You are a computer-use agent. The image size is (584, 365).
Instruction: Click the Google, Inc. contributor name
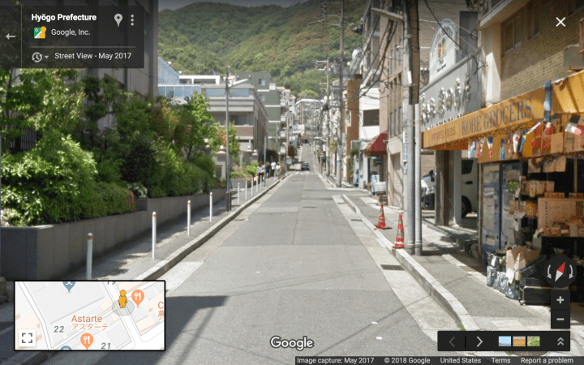[71, 32]
